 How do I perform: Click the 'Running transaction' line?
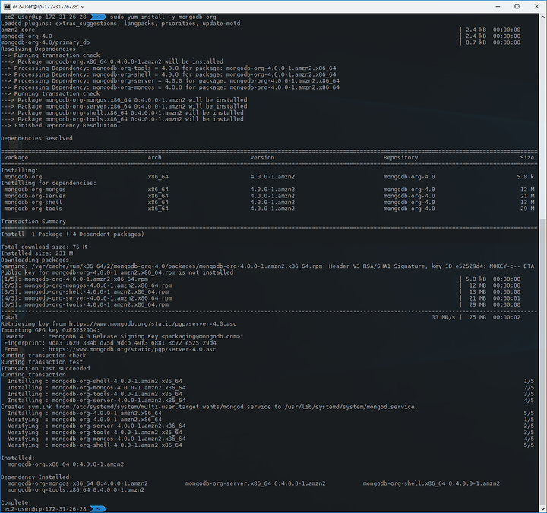click(x=33, y=375)
